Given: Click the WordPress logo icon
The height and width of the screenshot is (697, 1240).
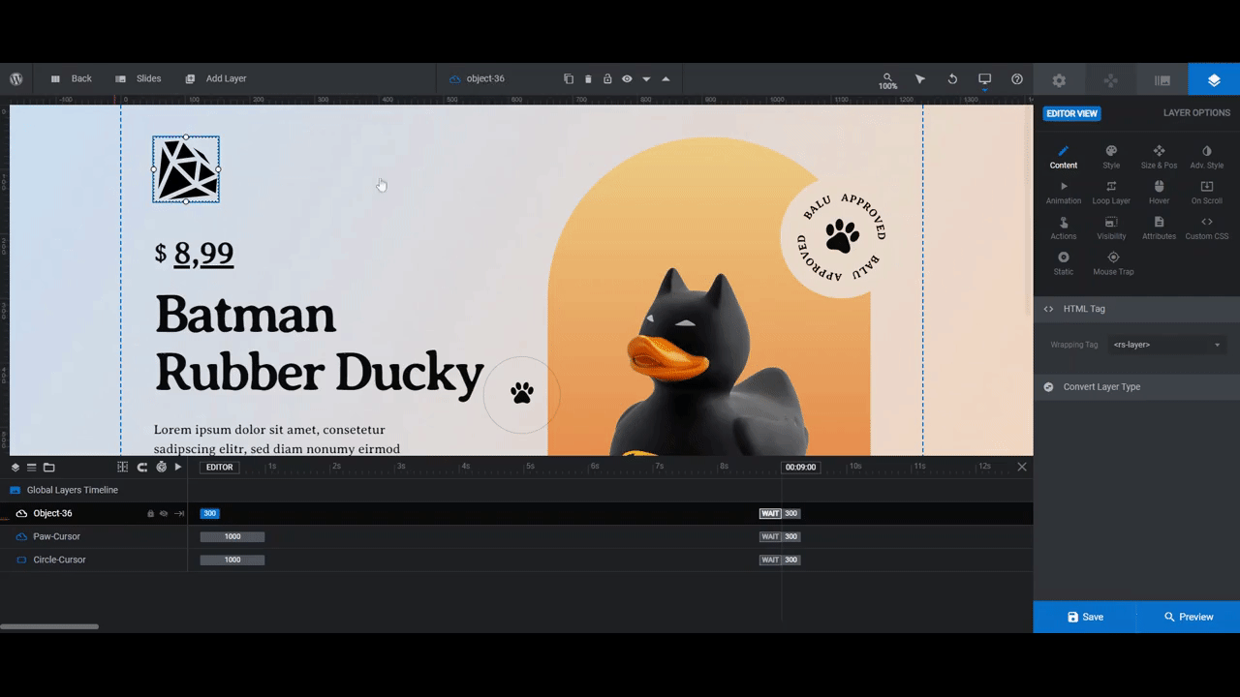Looking at the screenshot, I should (x=16, y=78).
